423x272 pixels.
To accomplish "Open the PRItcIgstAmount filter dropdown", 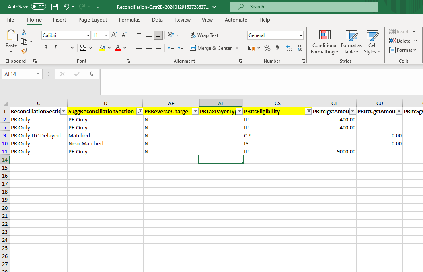I will click(x=353, y=111).
